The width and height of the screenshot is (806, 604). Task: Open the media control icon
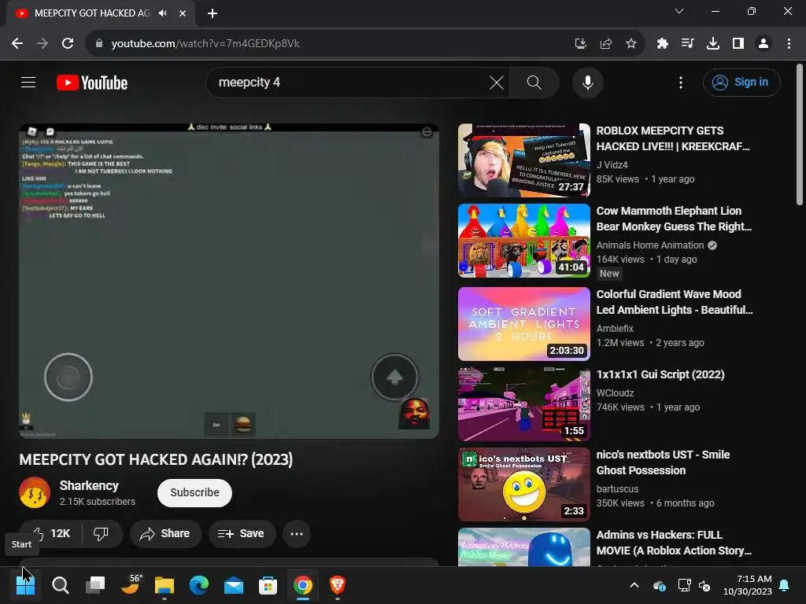[x=687, y=44]
